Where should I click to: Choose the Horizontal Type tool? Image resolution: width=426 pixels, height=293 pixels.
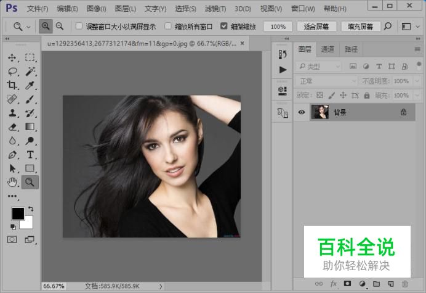(x=30, y=154)
